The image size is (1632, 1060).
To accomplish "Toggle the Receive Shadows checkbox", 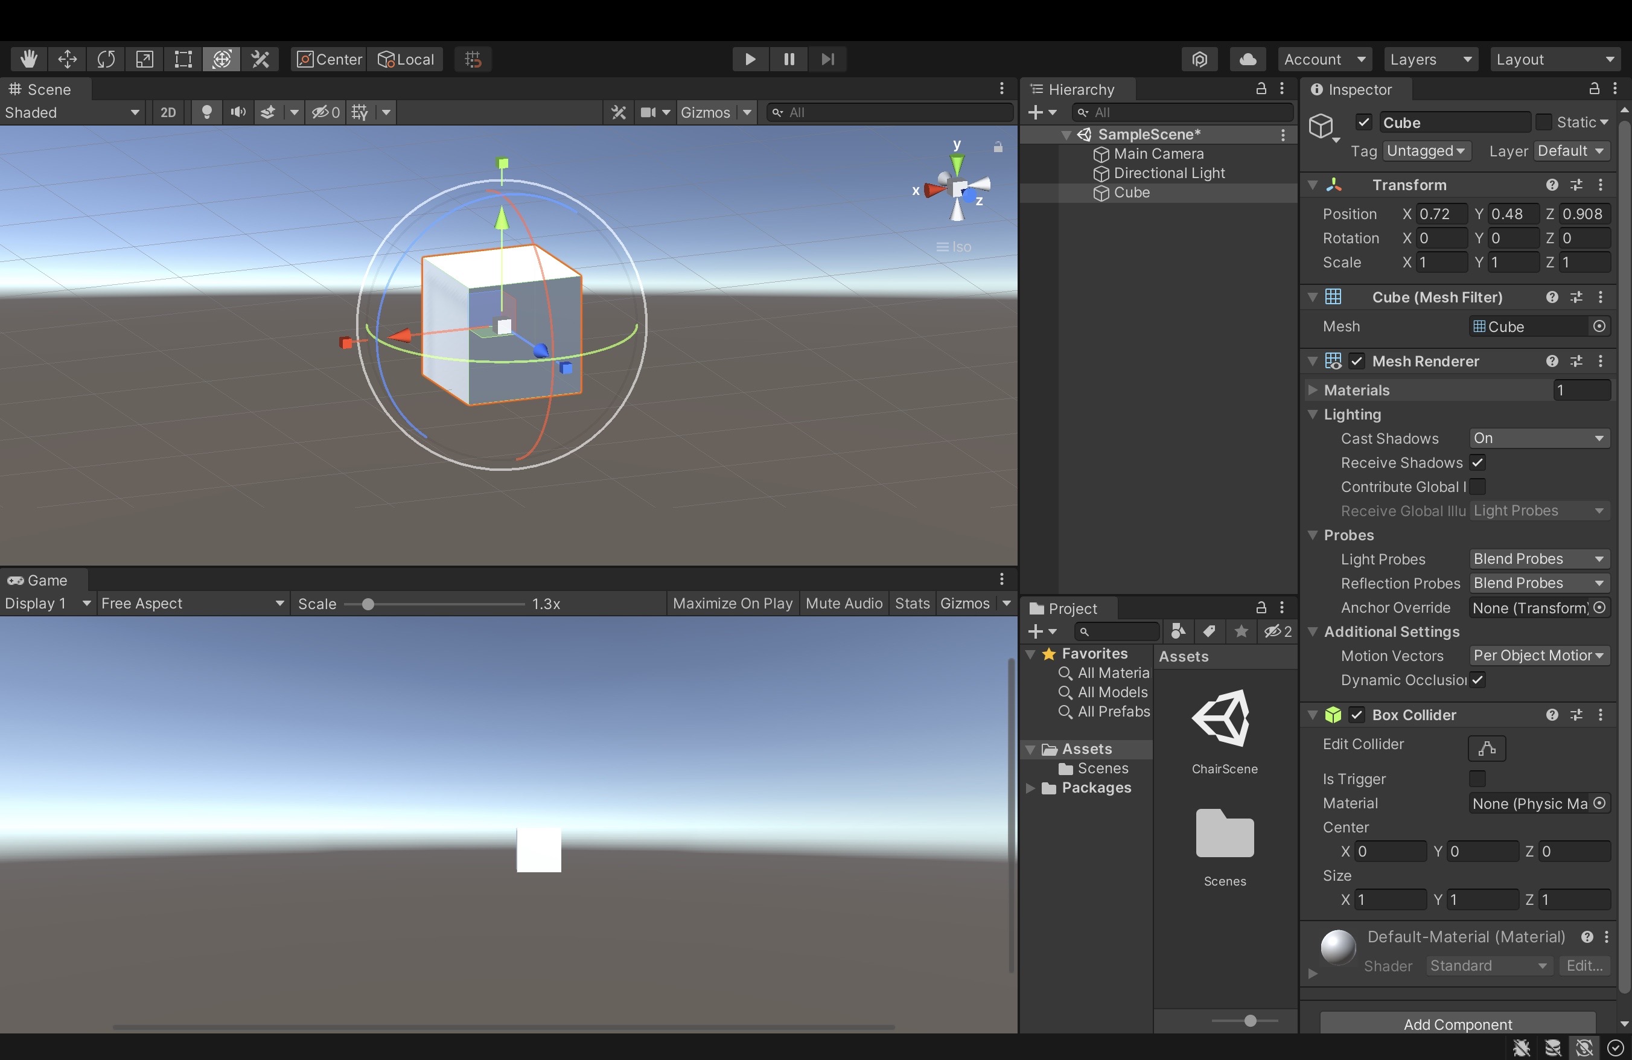I will coord(1477,463).
